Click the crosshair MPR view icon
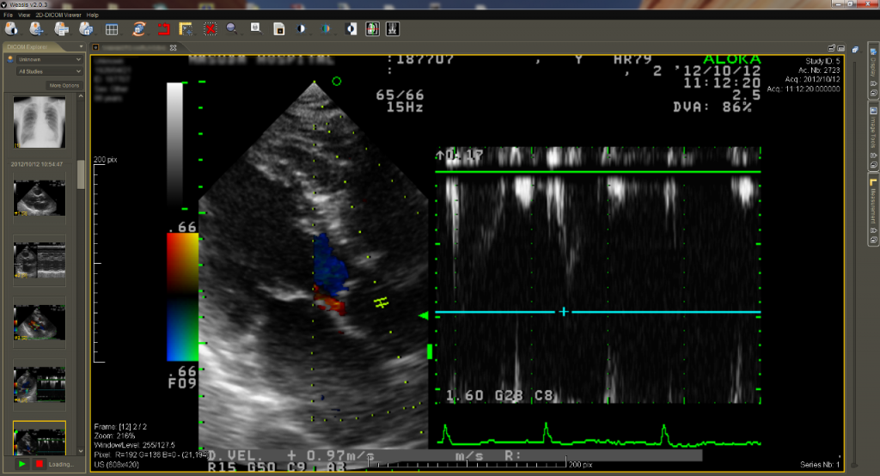880x476 pixels. (373, 28)
